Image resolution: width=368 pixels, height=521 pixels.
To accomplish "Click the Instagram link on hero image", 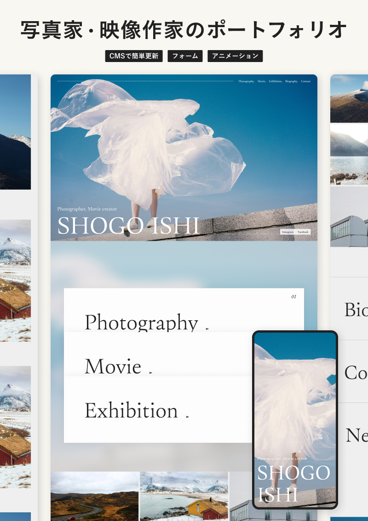I will 288,232.
